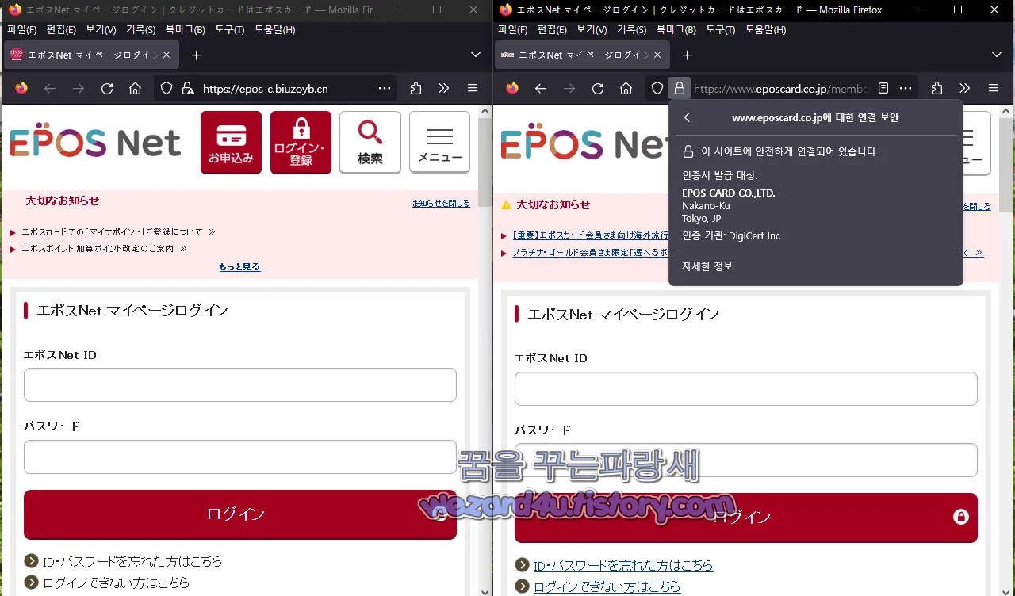This screenshot has height=596, width=1015.
Task: Focus エポスNet ID field on right page
Action: 746,388
